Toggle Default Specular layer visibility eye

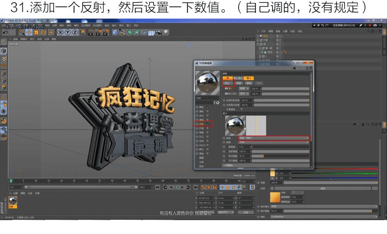226,94
